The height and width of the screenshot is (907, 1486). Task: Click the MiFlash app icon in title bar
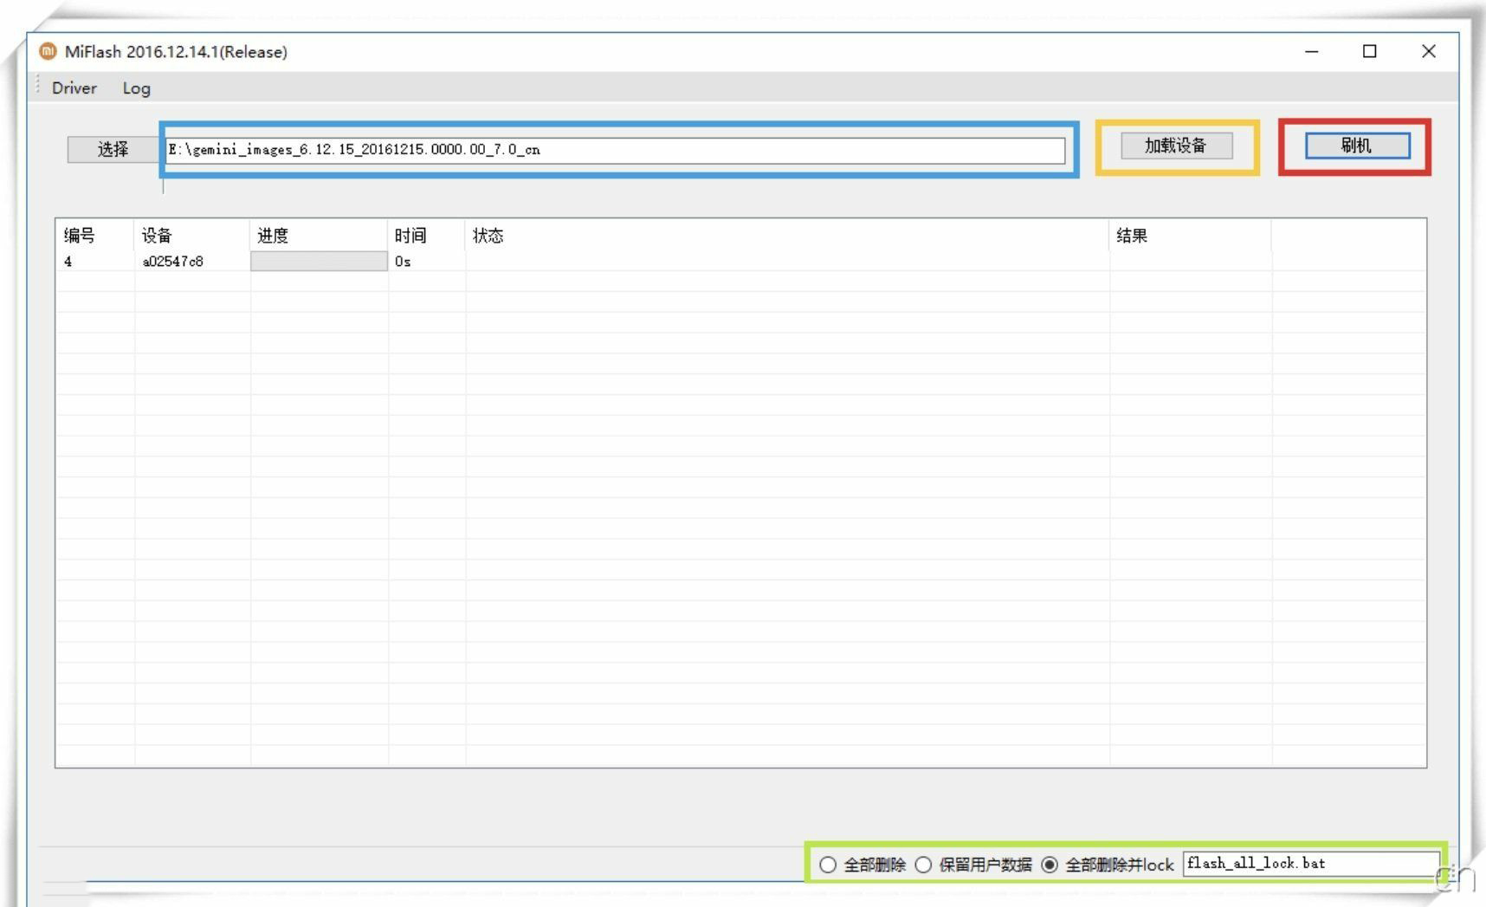[48, 51]
